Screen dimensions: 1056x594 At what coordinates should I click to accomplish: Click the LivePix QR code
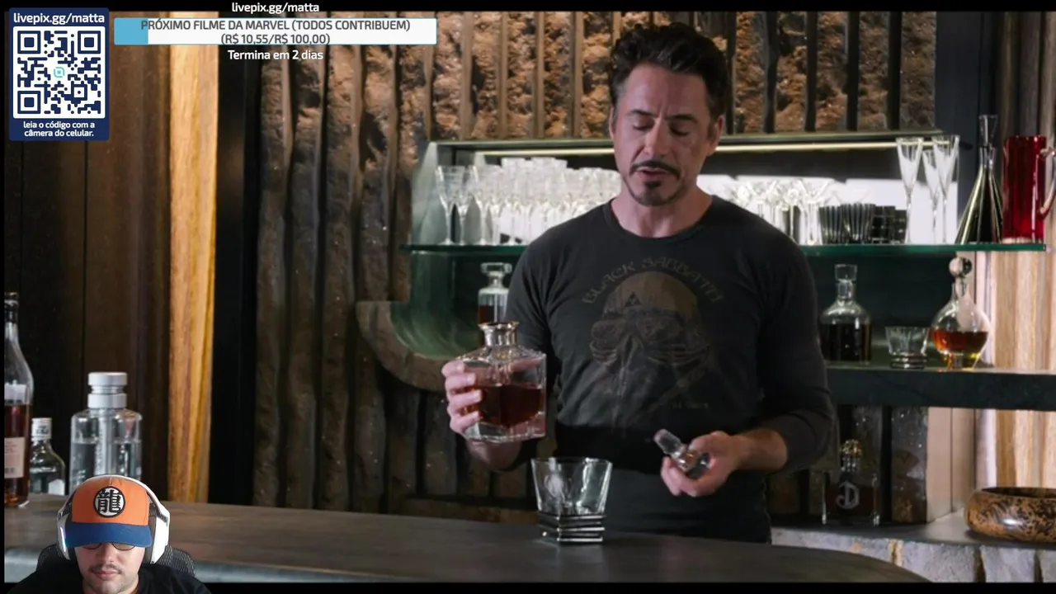pyautogui.click(x=59, y=72)
